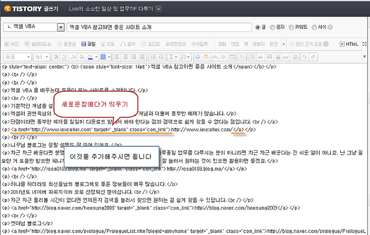Undo the last edit
370x235 pixels.
click(305, 57)
